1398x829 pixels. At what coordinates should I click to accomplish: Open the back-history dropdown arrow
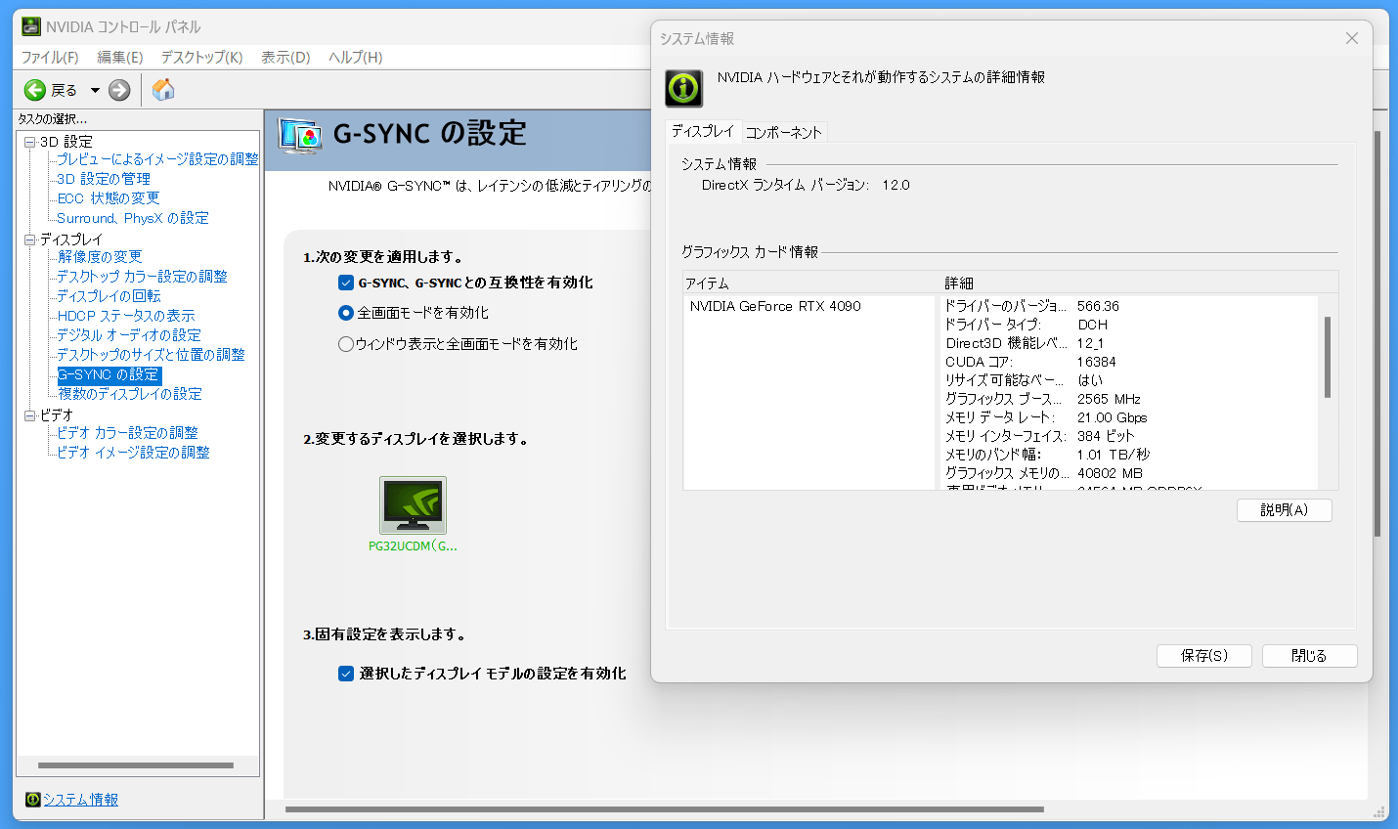point(95,90)
